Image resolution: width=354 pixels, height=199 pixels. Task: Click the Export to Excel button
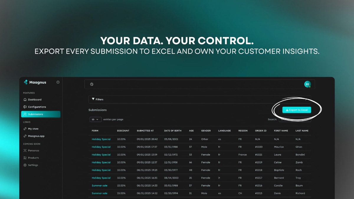click(x=296, y=110)
